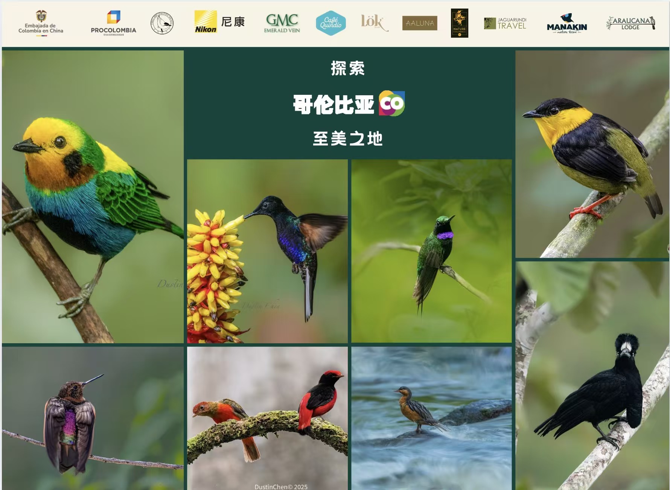This screenshot has width=670, height=490.
Task: Select the black umbrellabird photo
Action: pyautogui.click(x=592, y=376)
